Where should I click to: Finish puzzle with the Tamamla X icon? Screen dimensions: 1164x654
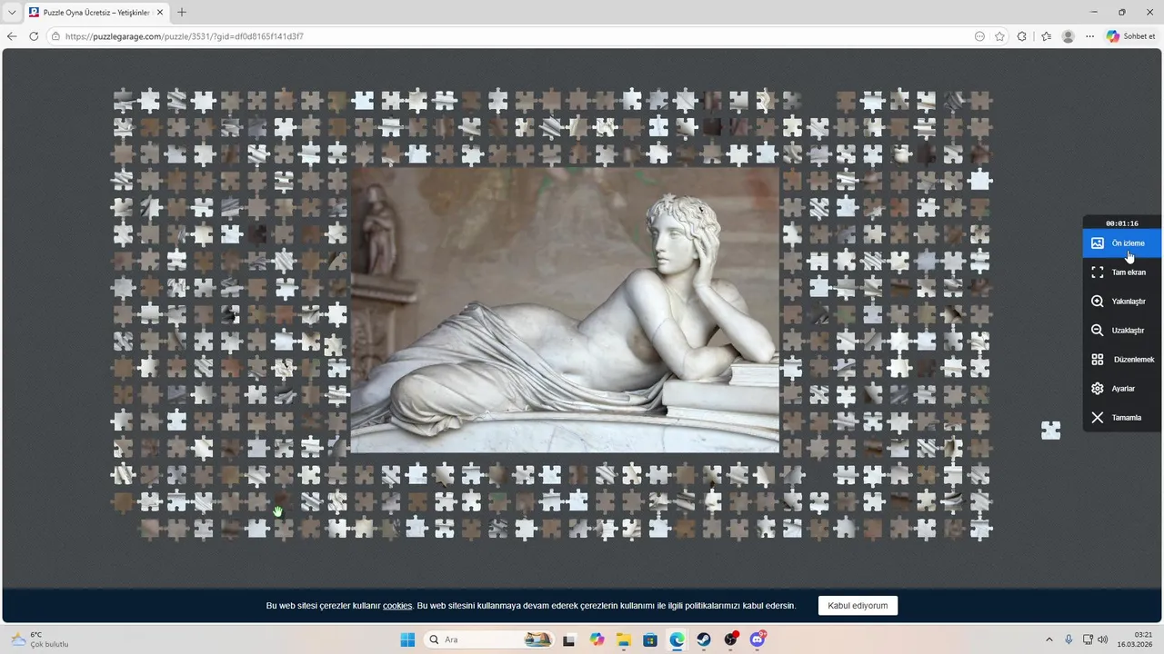pyautogui.click(x=1098, y=418)
